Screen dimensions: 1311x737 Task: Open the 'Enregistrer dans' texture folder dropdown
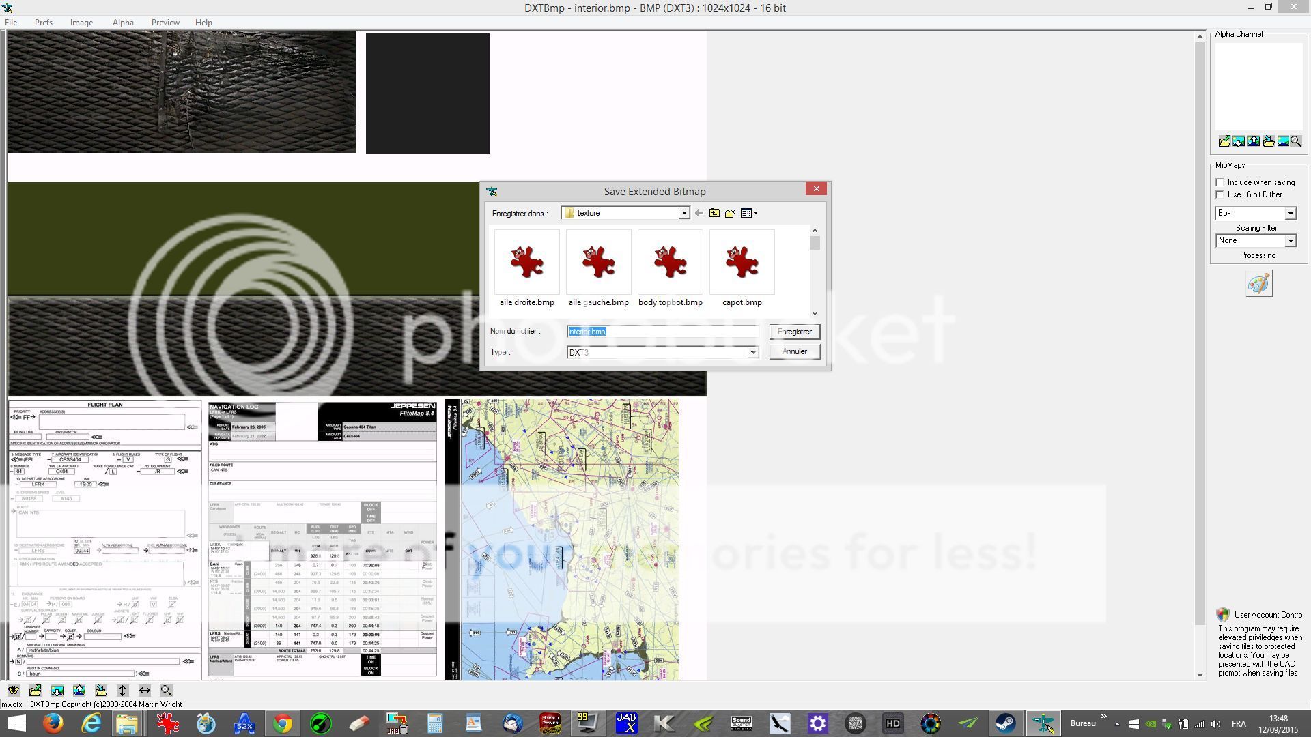click(683, 214)
